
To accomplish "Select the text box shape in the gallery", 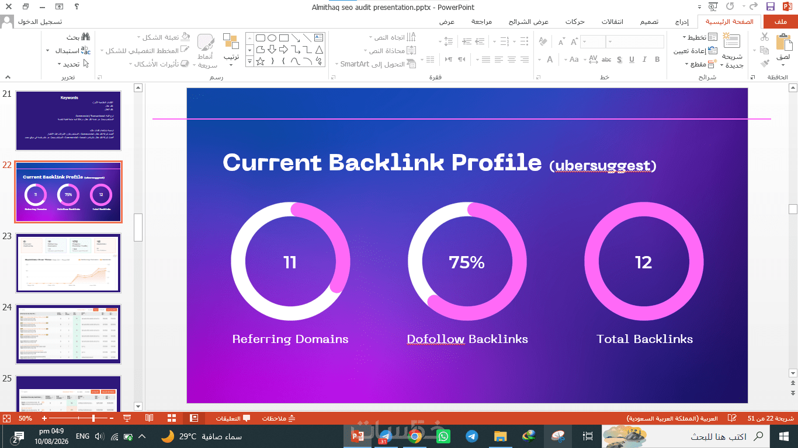I will tap(318, 37).
